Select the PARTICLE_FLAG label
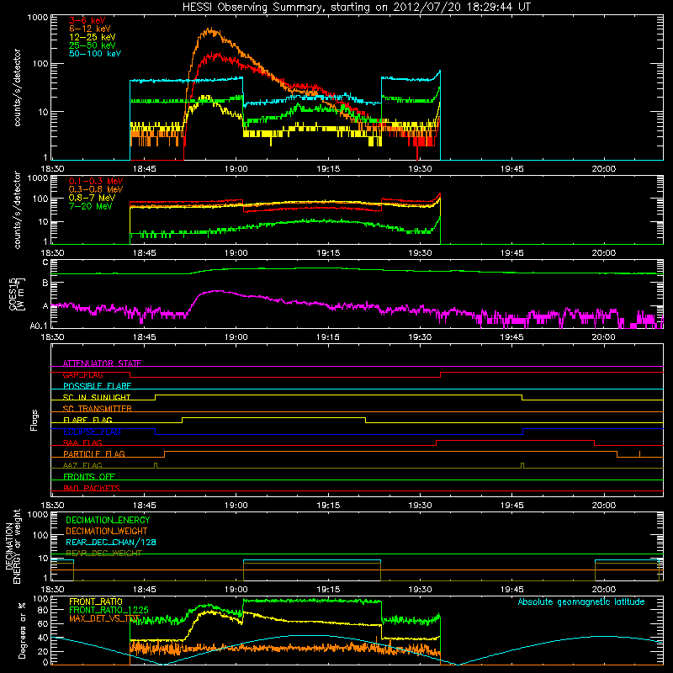The height and width of the screenshot is (673, 673). tap(94, 454)
